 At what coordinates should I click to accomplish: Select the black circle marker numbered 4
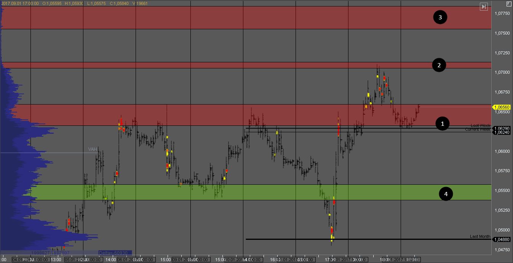point(446,194)
